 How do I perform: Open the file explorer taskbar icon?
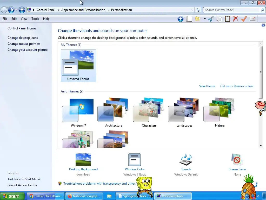[109, 196]
